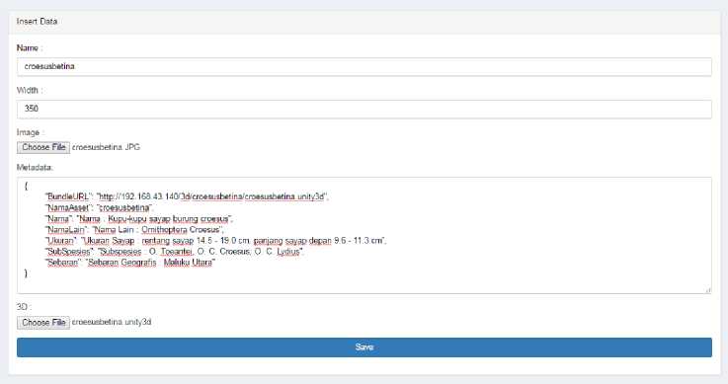
Task: Click the Sebaran Geografis Maluku Utara line
Action: point(130,263)
